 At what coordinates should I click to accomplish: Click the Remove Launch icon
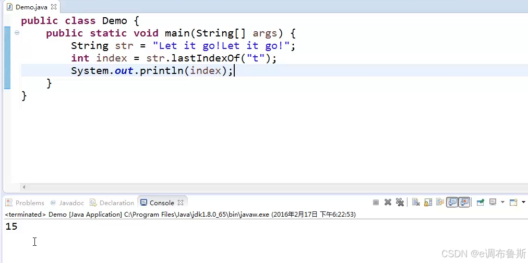388,202
